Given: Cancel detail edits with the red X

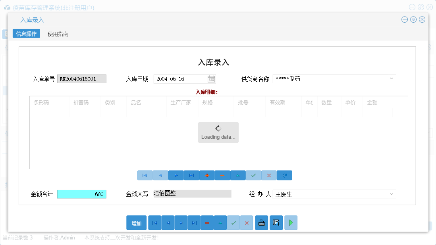Looking at the screenshot, I should pyautogui.click(x=269, y=175).
